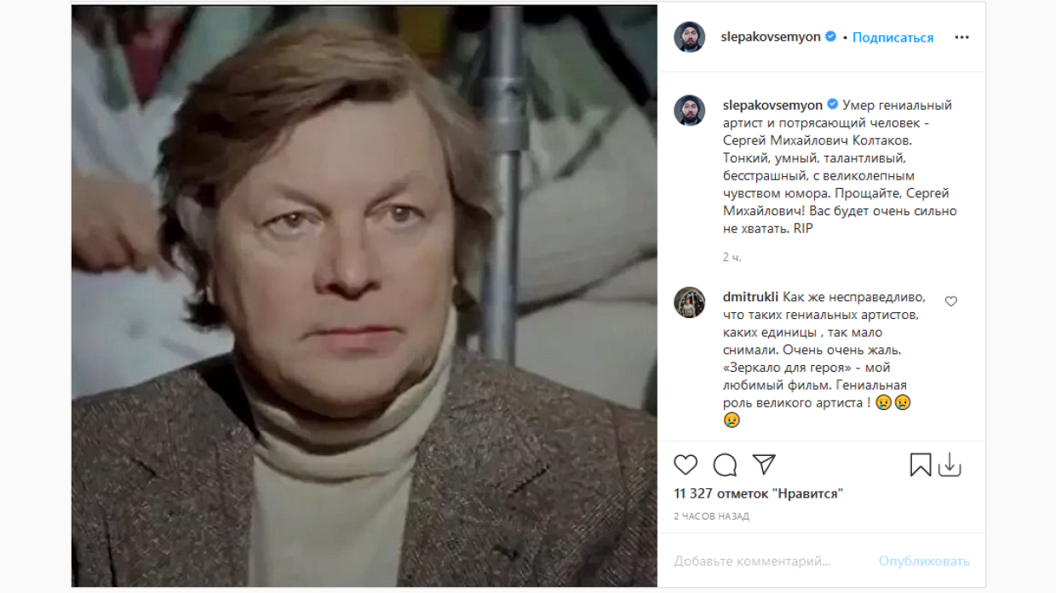Like dmitrukli's comment with small heart
Screen dimensions: 1056x593
tap(951, 301)
